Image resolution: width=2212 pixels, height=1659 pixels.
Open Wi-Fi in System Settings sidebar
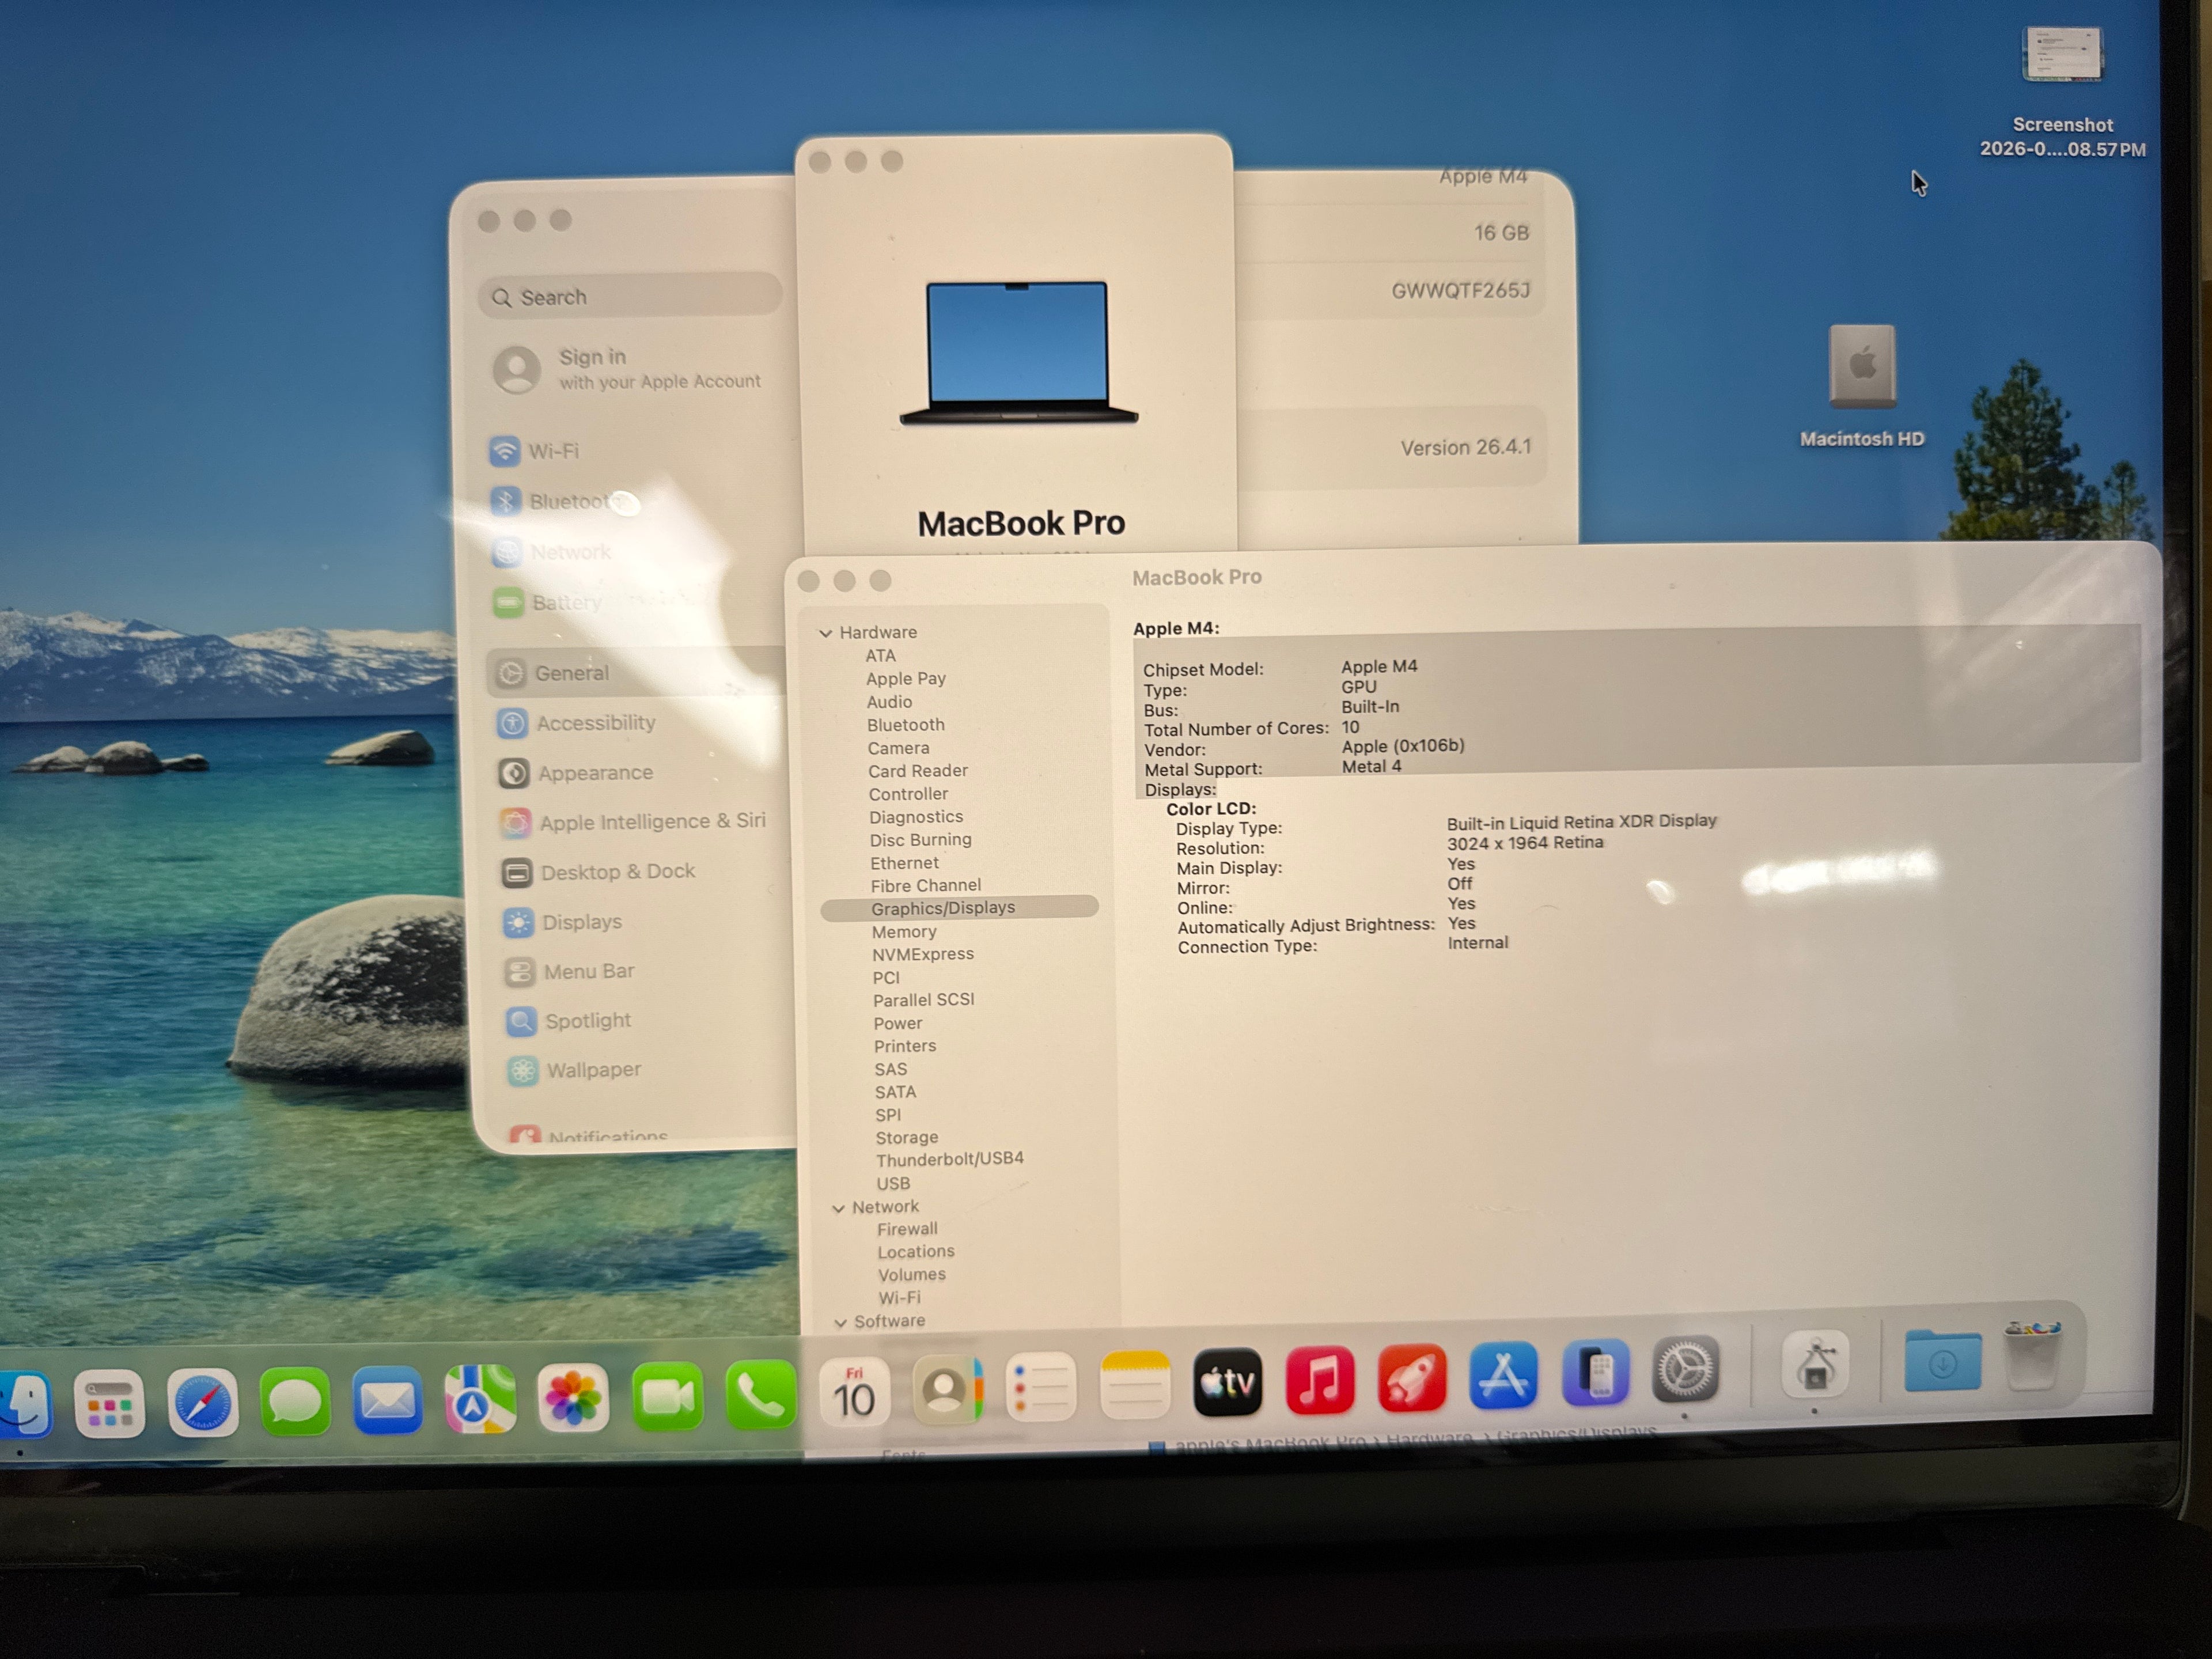[x=535, y=451]
